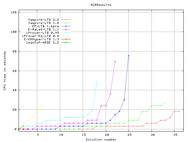
Task: Click the 'CPU time in seconds' y-axis label
Action: pyautogui.click(x=5, y=71)
